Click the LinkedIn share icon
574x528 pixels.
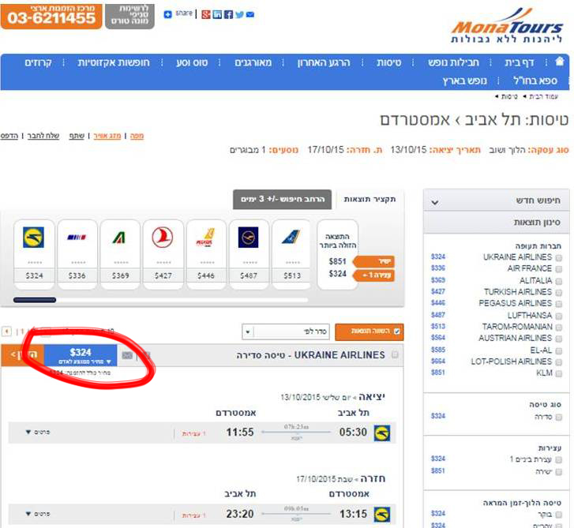click(217, 15)
